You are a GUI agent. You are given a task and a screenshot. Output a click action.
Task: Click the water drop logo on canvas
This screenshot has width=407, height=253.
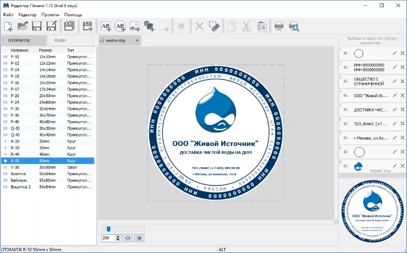(216, 109)
